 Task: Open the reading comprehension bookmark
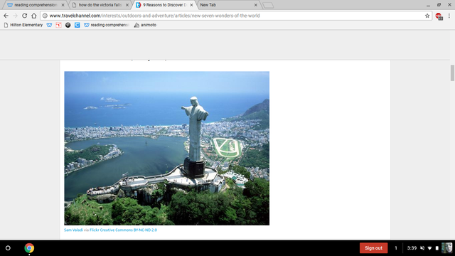(x=106, y=25)
